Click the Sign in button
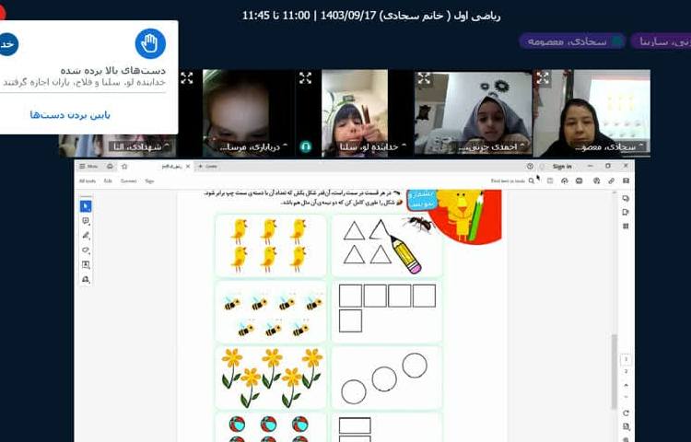The width and height of the screenshot is (691, 442). click(562, 167)
